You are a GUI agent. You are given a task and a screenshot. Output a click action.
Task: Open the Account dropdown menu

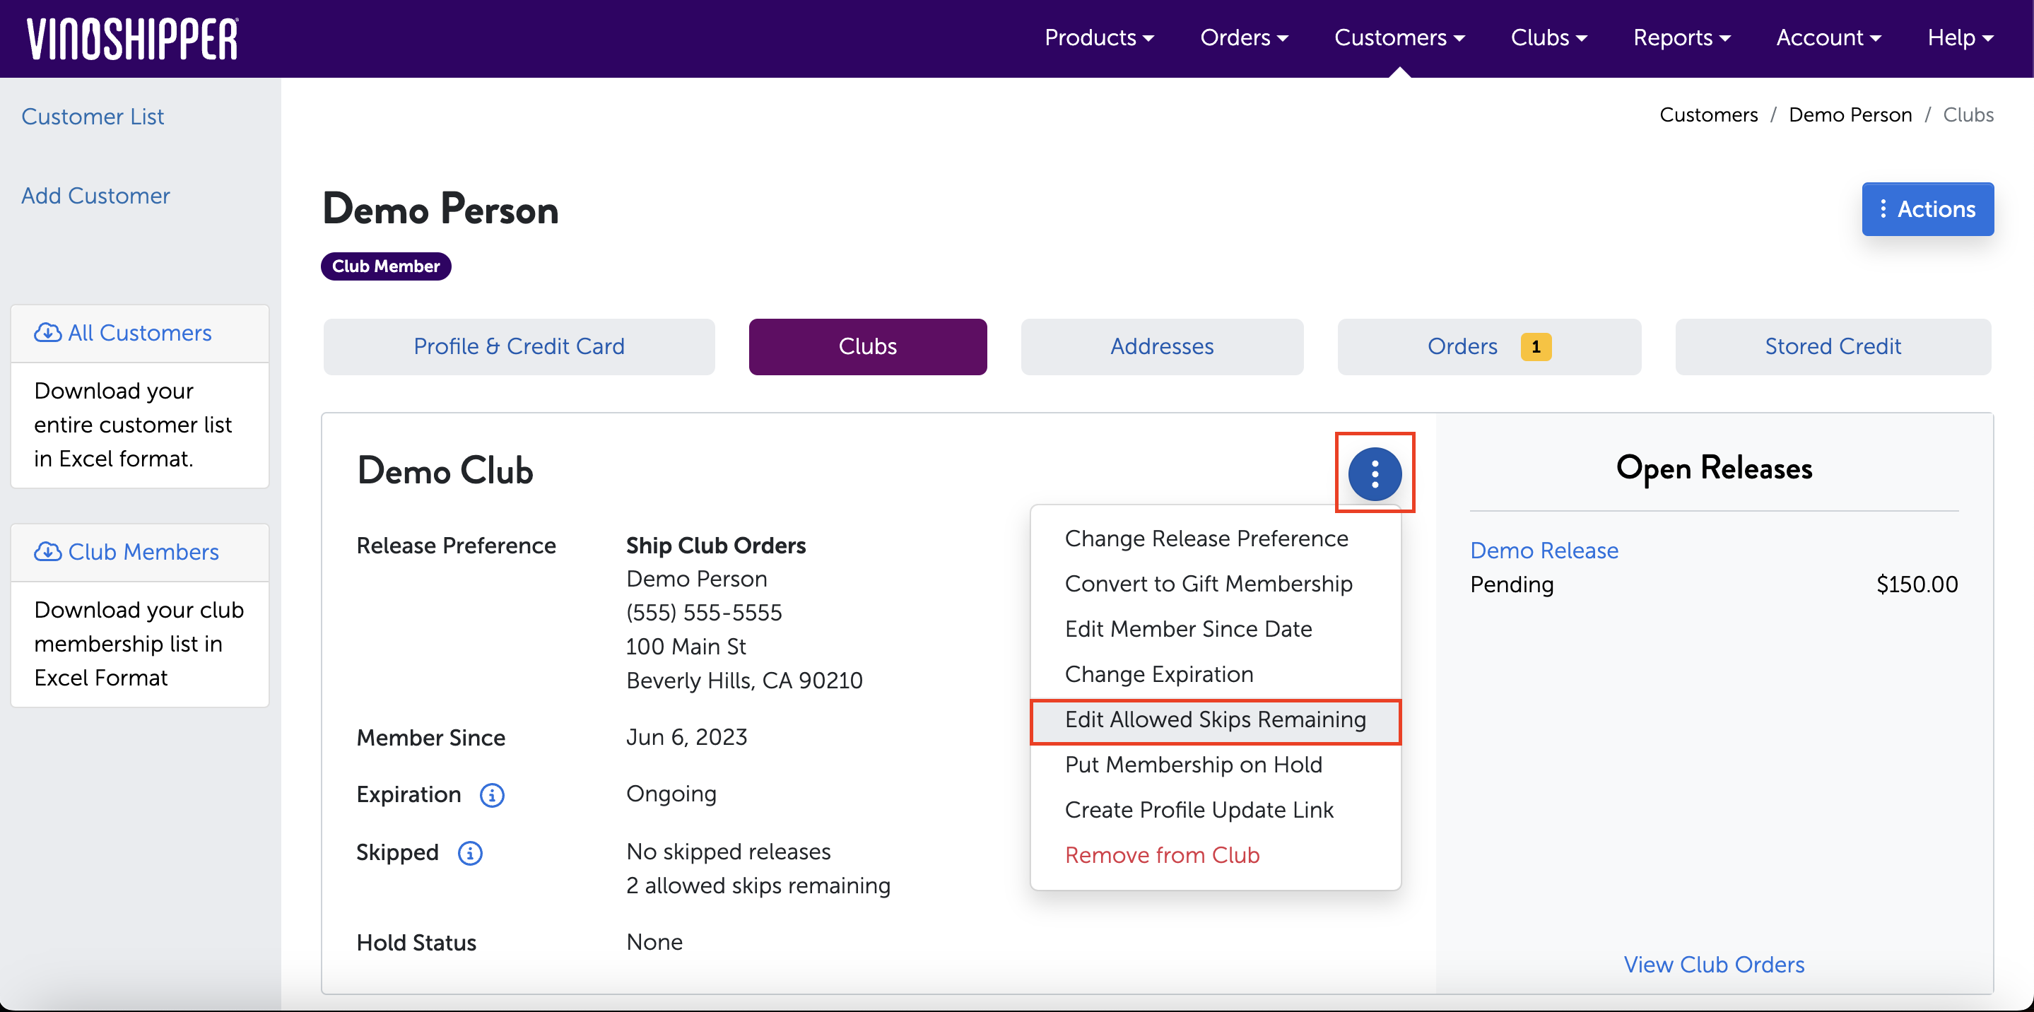[1828, 38]
